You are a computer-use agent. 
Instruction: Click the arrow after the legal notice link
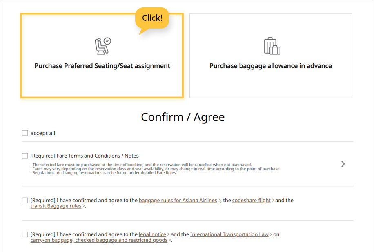point(168,235)
